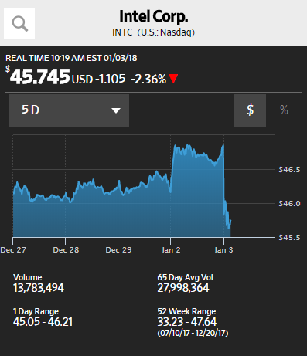Image resolution: width=307 pixels, height=356 pixels.
Task: Click the $46.0 price axis label
Action: 289,204
